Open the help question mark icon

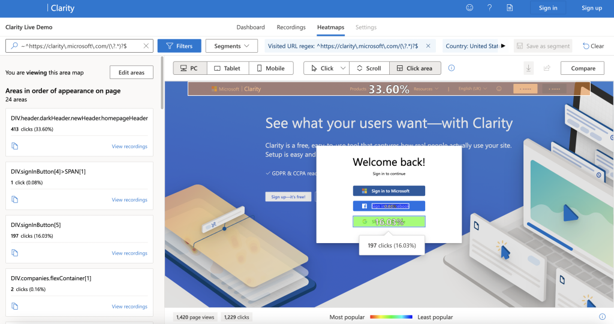coord(489,8)
